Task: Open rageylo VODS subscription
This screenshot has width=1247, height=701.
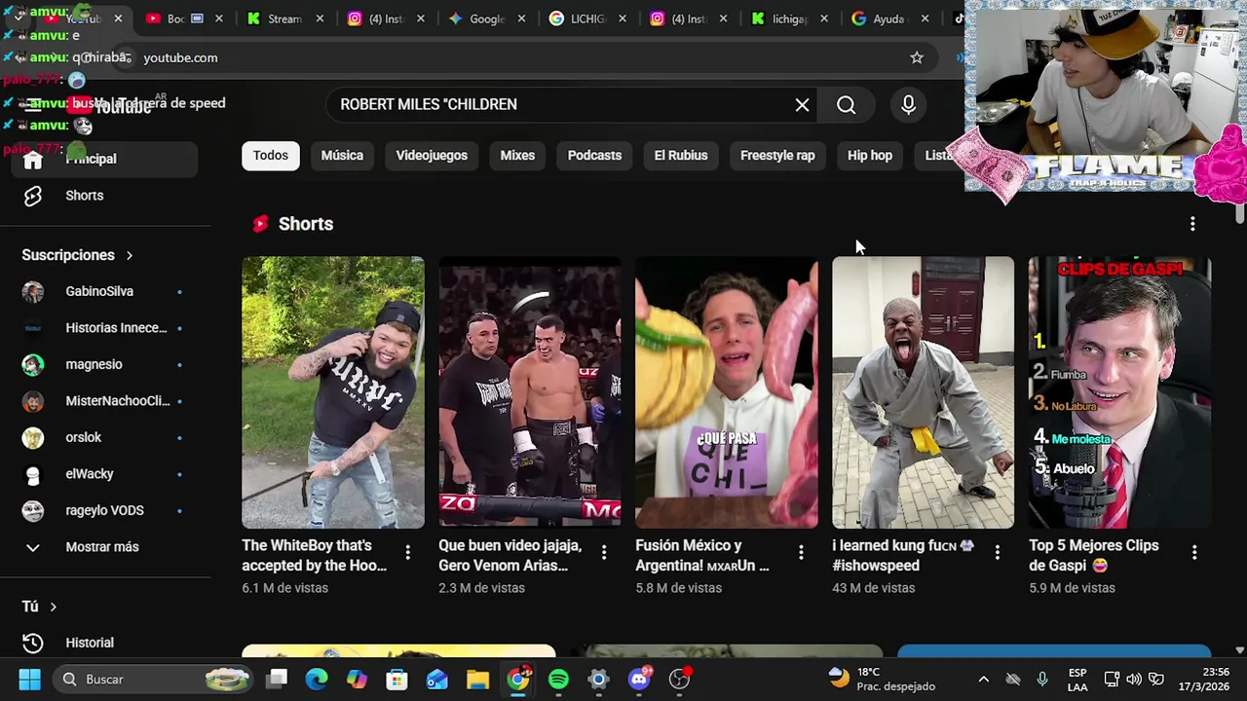Action: coord(105,510)
